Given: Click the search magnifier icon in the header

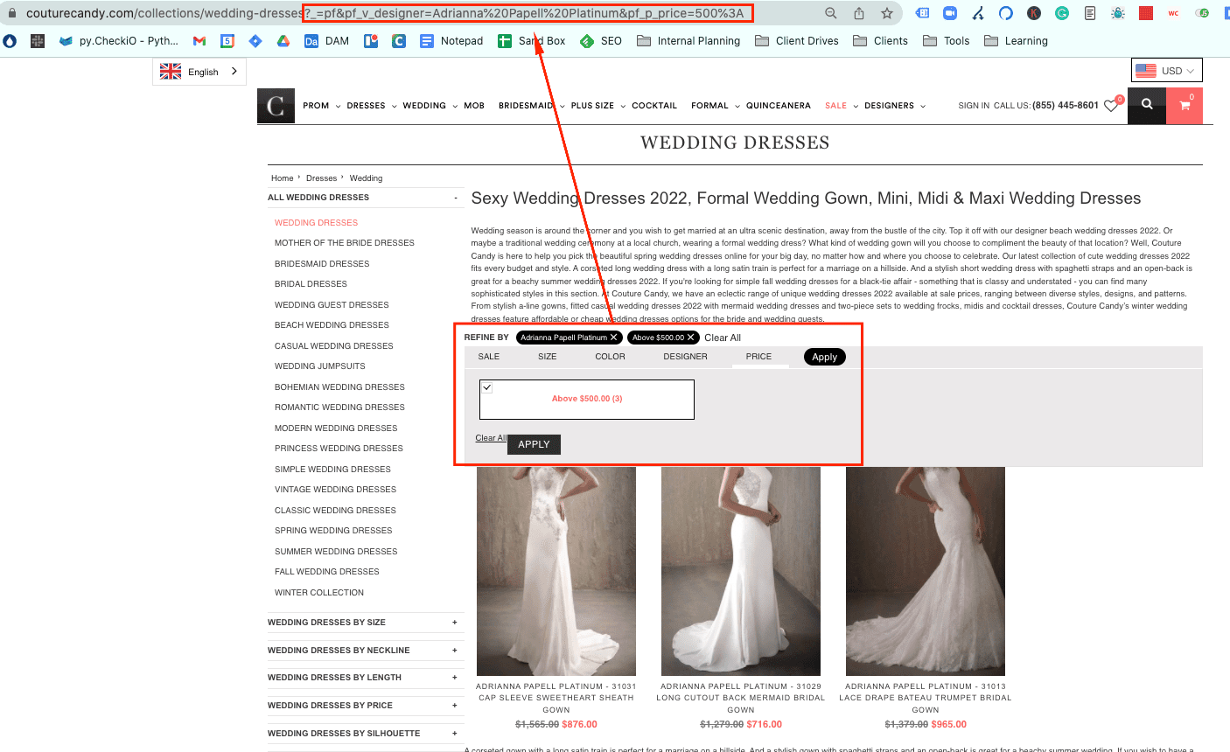Looking at the screenshot, I should pos(1147,105).
